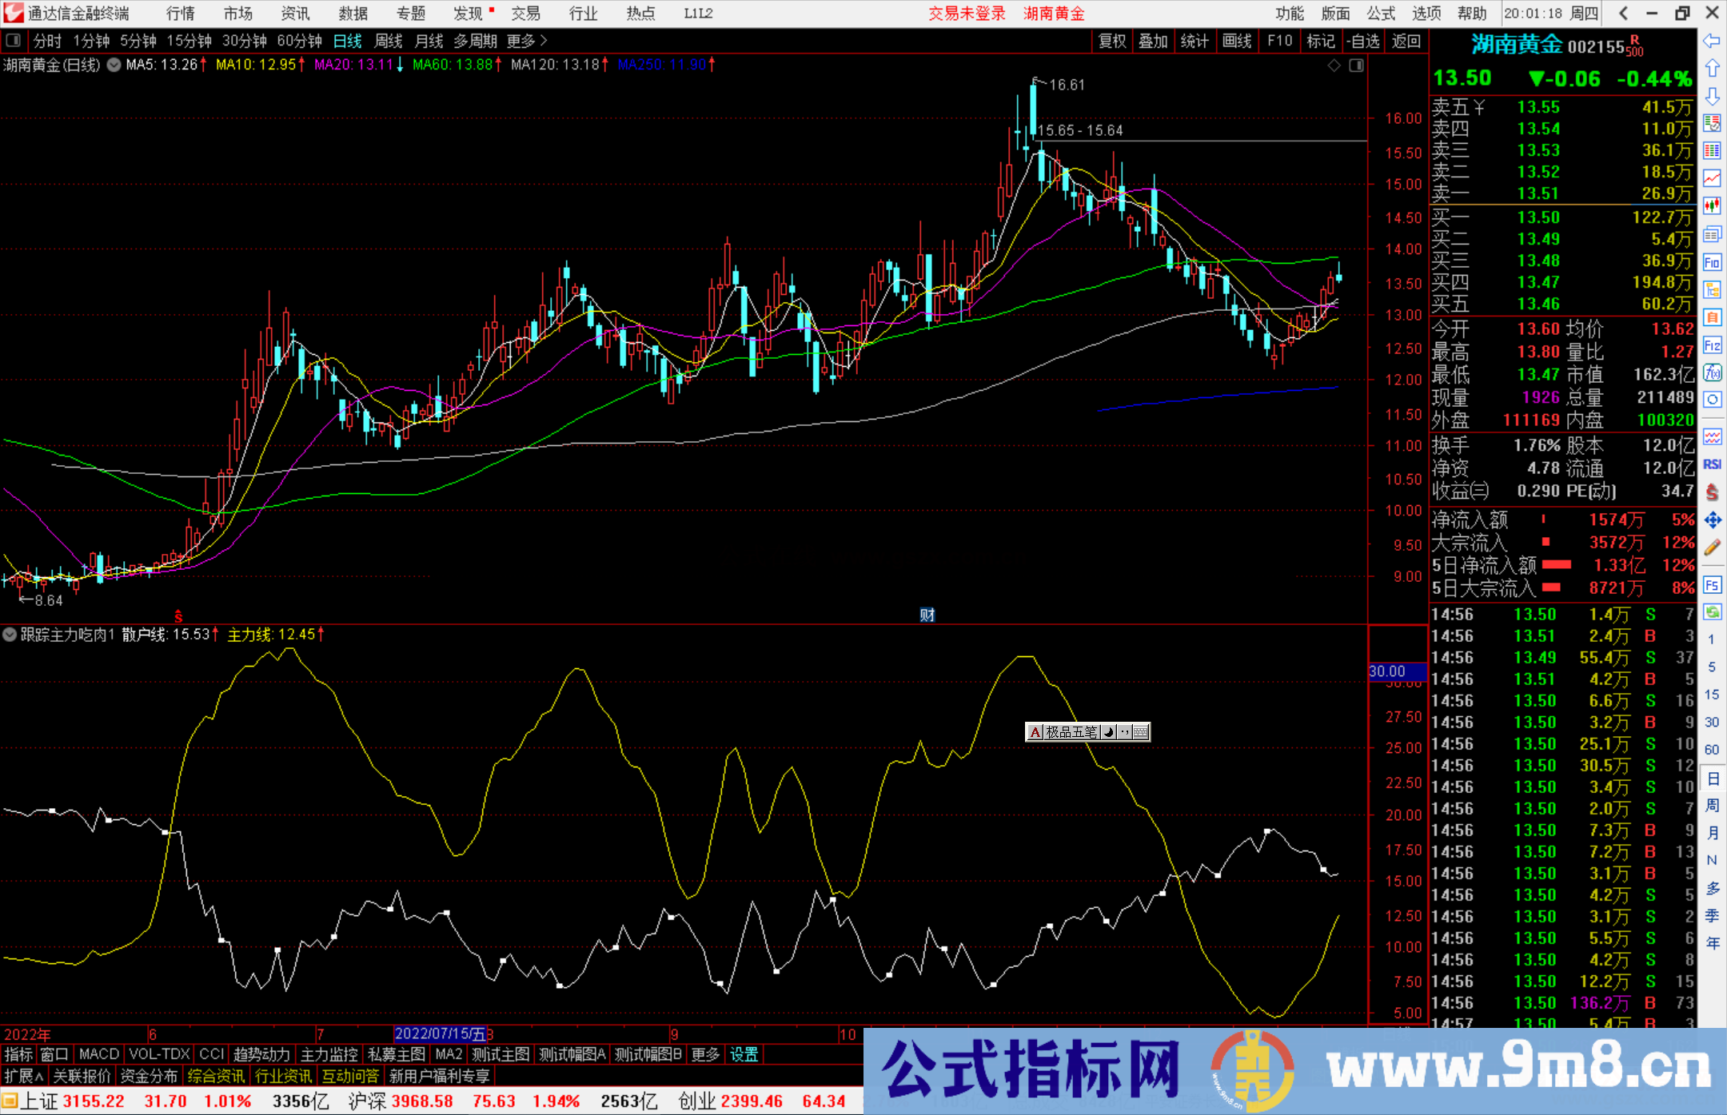Click the back arrow sidebar icon
Screen dimensions: 1727x1115
click(x=1712, y=41)
